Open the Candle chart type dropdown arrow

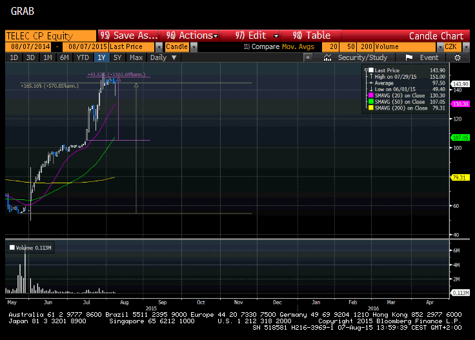(x=194, y=47)
